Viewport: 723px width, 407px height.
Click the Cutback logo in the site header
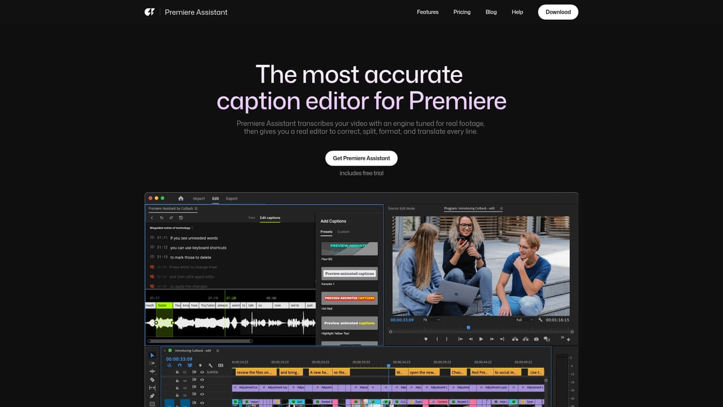click(150, 12)
